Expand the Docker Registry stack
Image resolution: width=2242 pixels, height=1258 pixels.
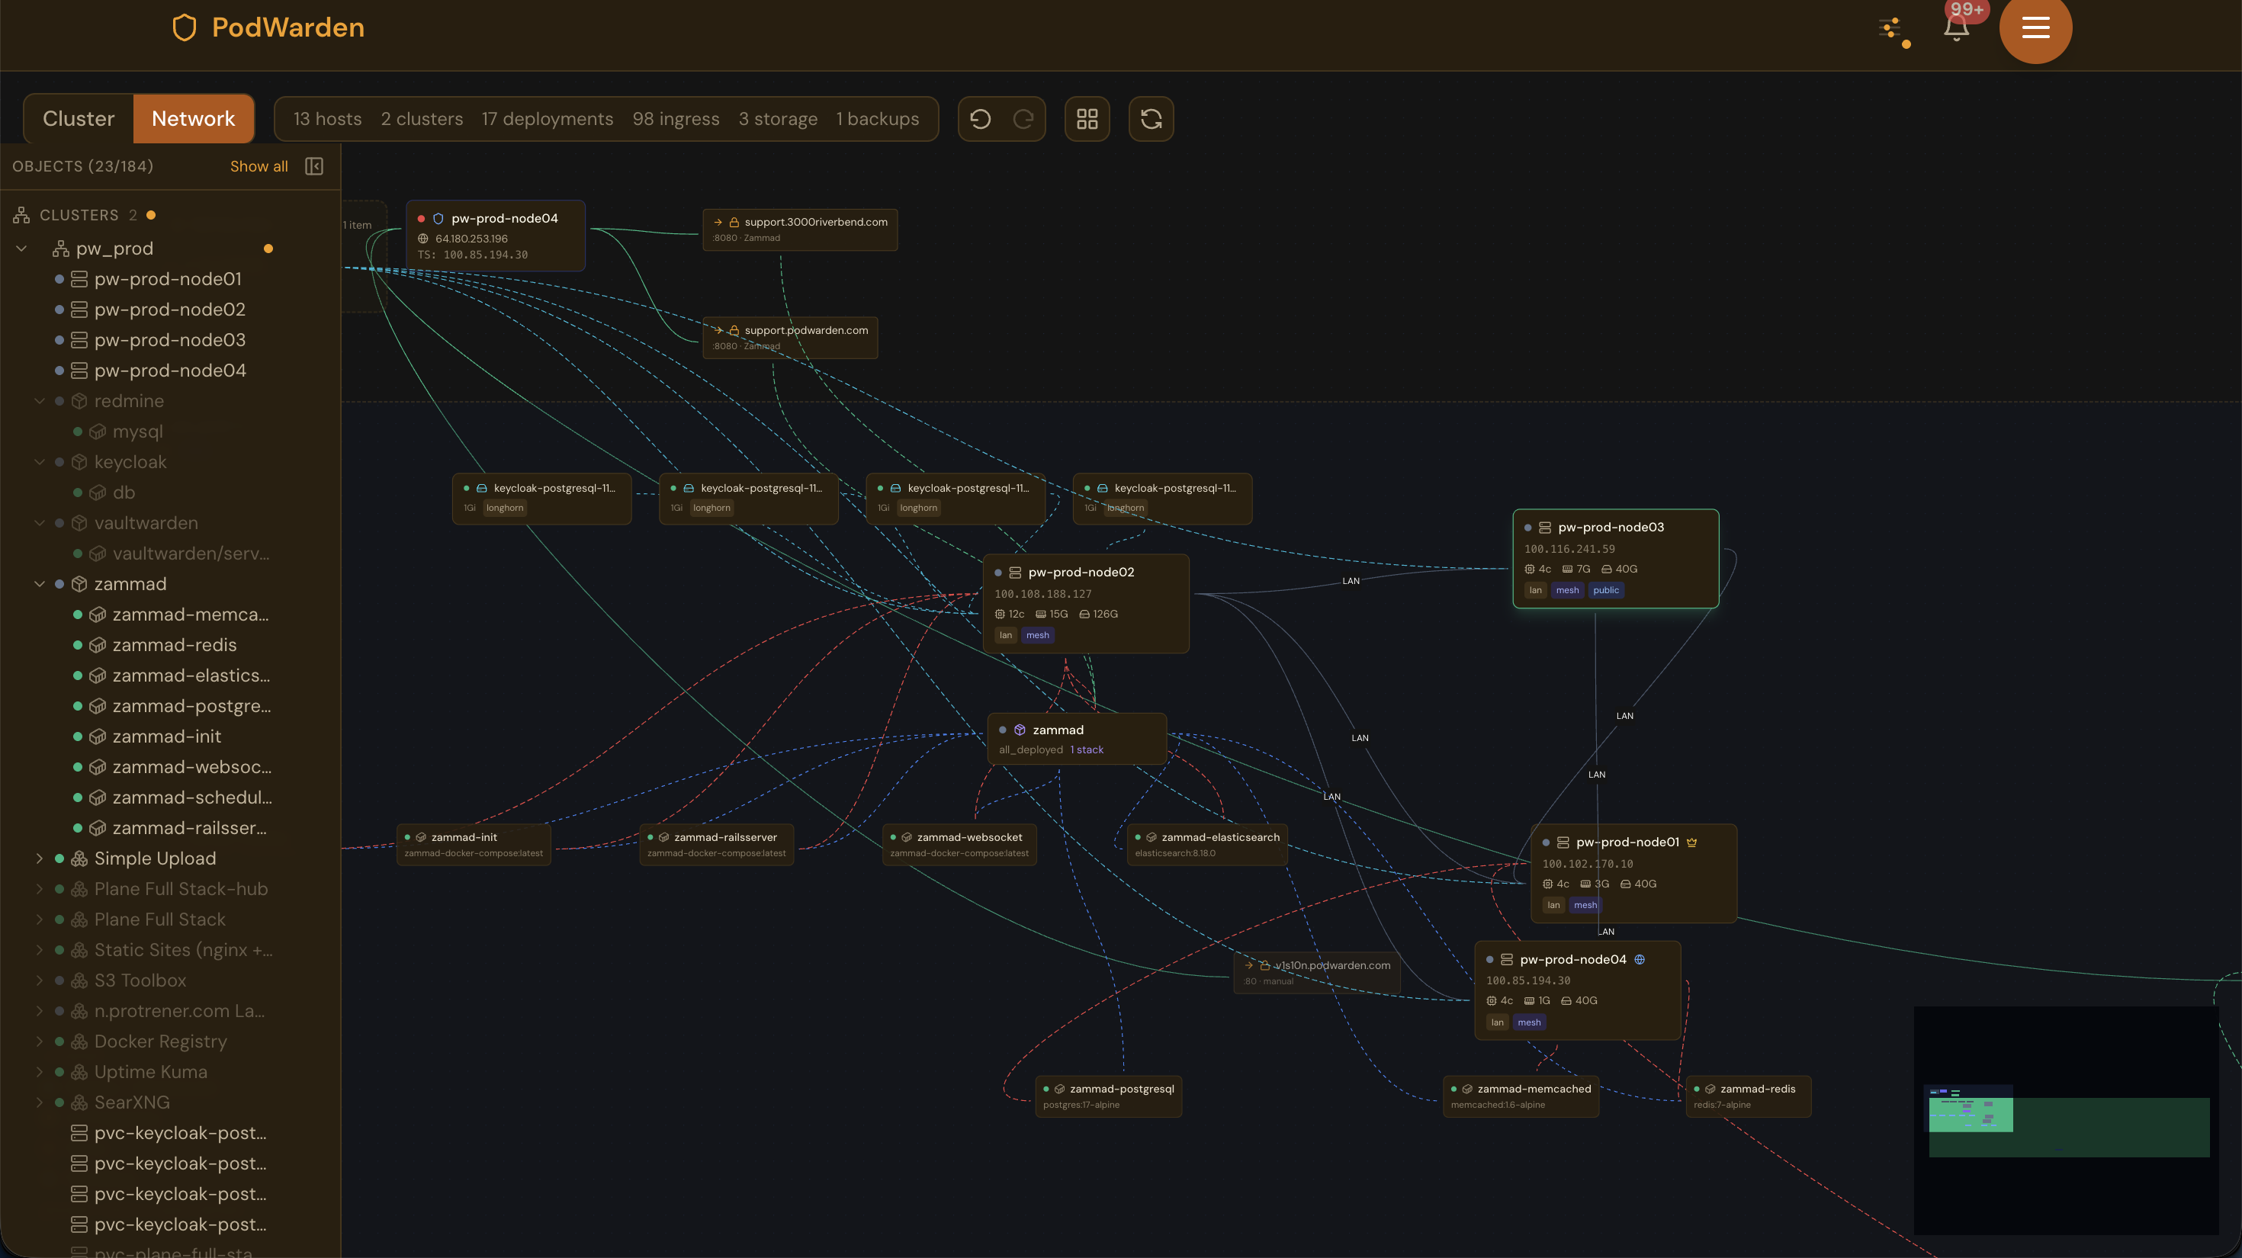tap(39, 1041)
